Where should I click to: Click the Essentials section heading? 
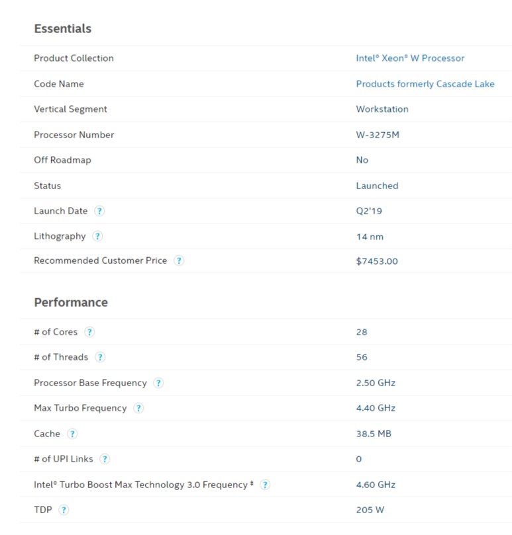[63, 28]
